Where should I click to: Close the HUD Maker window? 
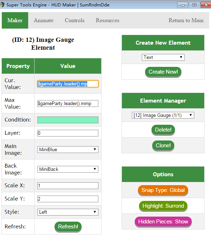206,5
